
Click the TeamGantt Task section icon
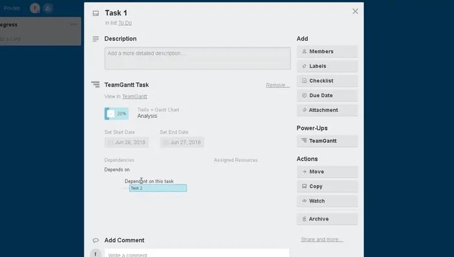click(95, 84)
